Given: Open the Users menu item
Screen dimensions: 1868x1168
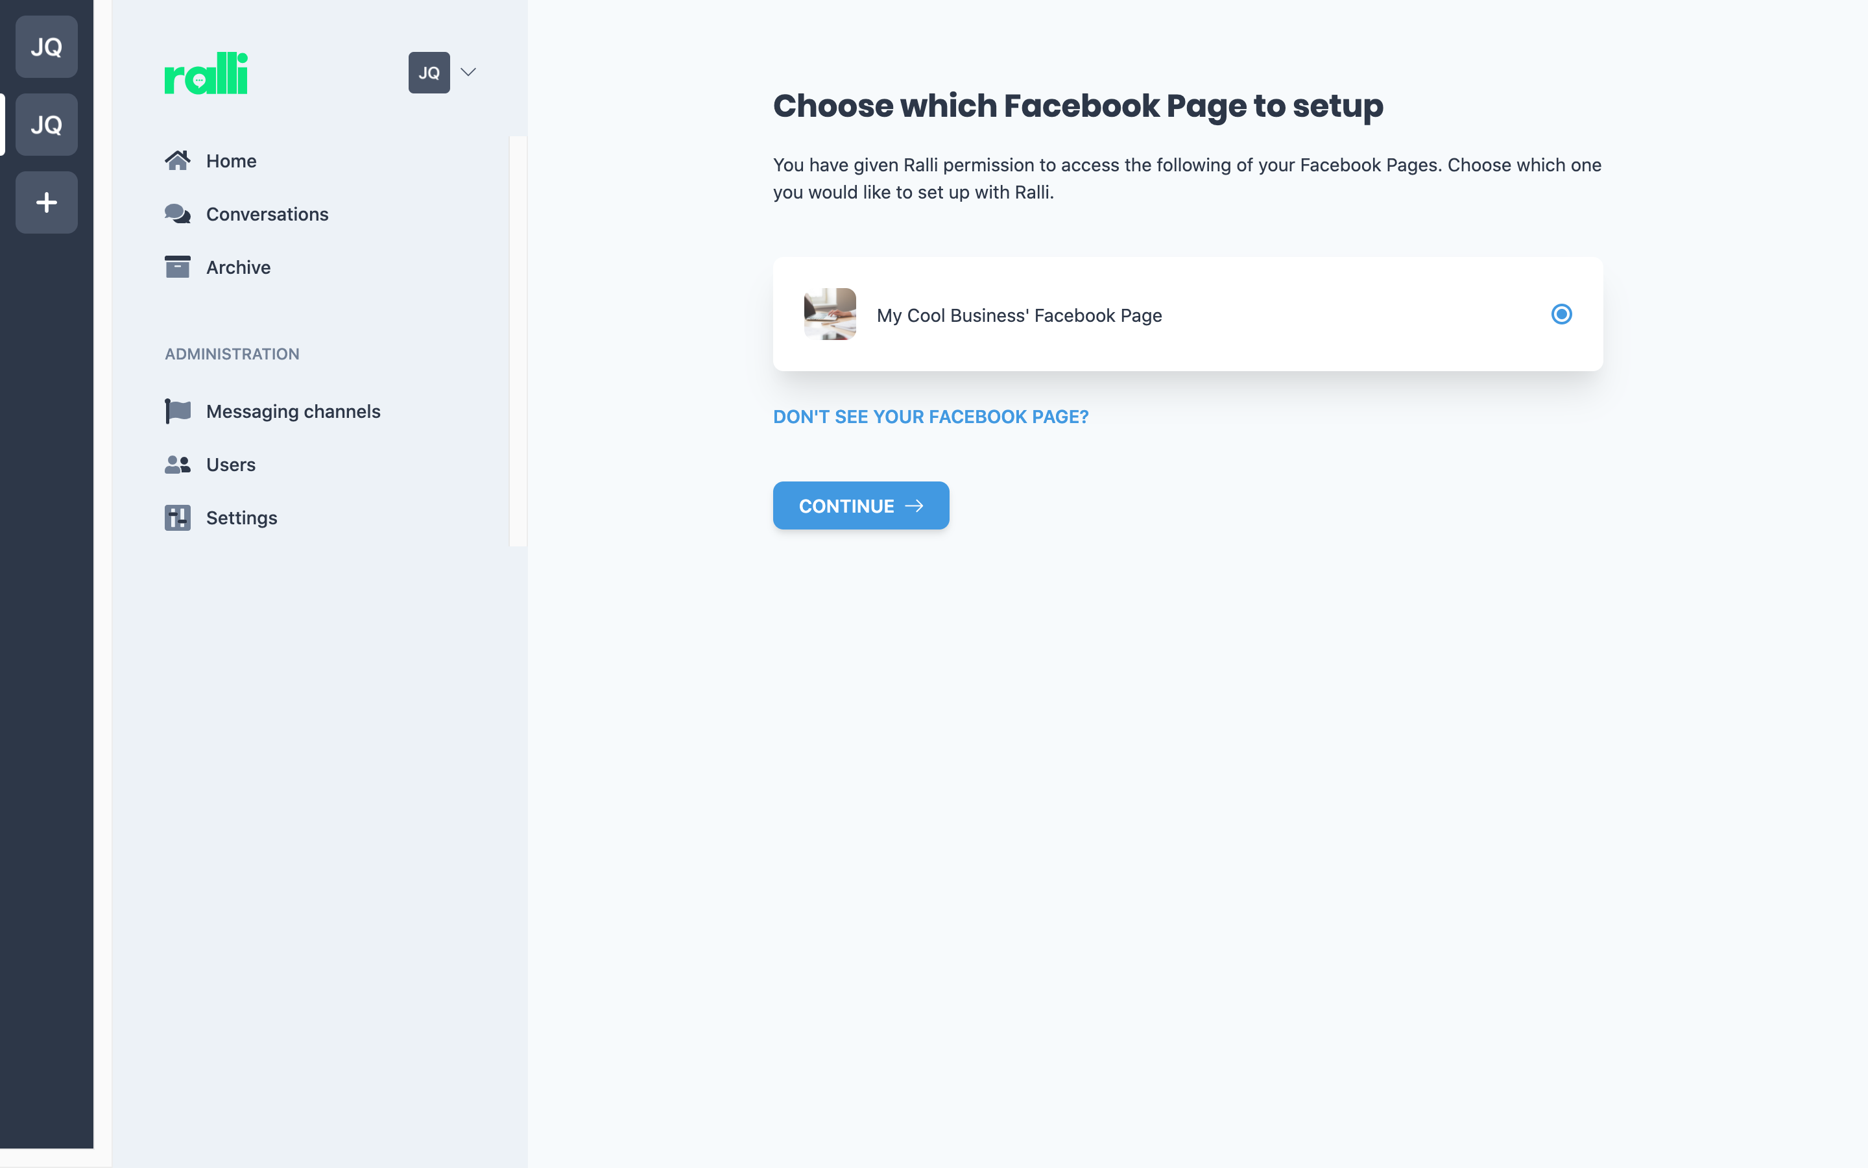Looking at the screenshot, I should (210, 464).
